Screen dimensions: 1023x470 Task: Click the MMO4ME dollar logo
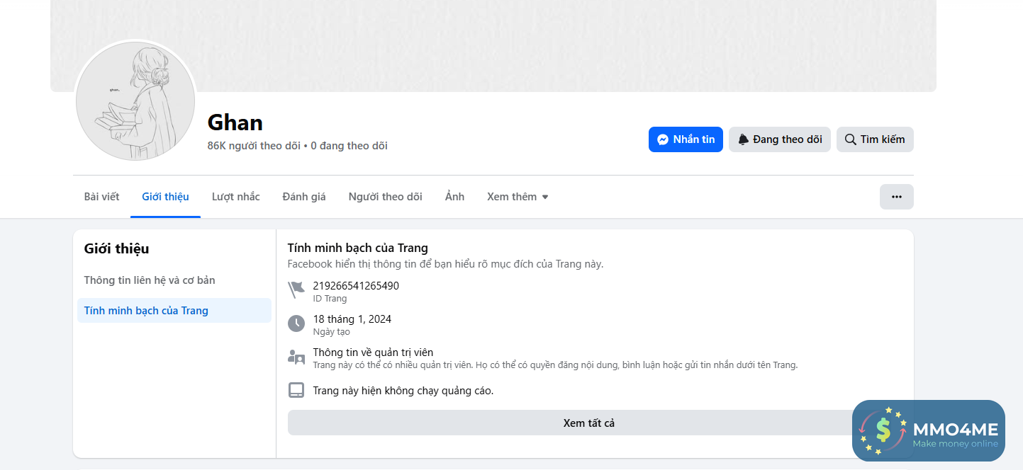coord(883,430)
